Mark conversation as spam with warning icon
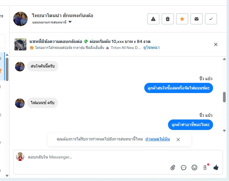The height and width of the screenshot is (181, 229). (x=153, y=19)
